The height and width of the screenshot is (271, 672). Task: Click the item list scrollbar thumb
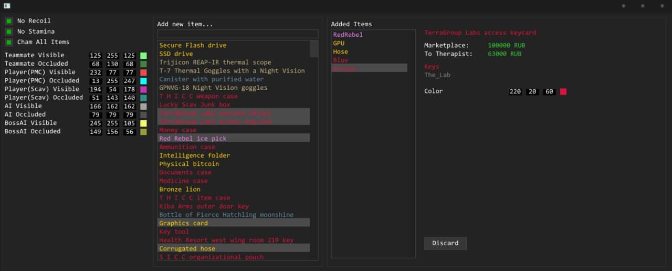click(x=314, y=49)
